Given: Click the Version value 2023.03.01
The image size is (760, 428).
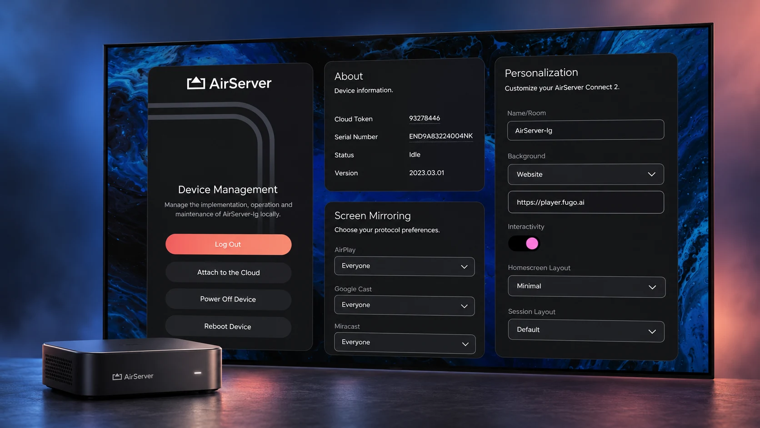Looking at the screenshot, I should (426, 173).
